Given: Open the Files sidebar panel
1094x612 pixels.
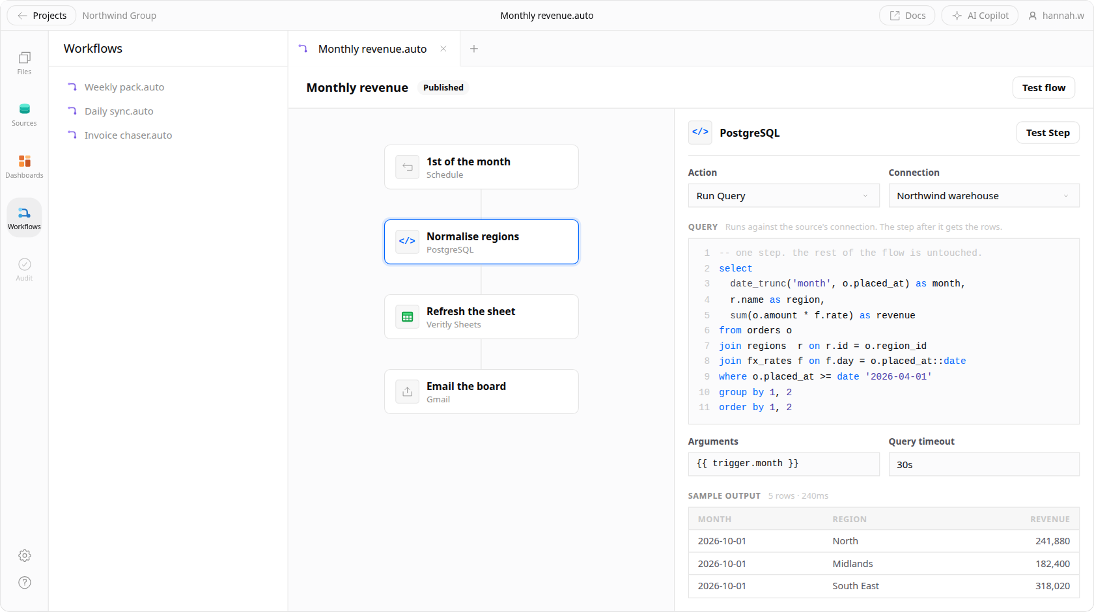Looking at the screenshot, I should (24, 63).
